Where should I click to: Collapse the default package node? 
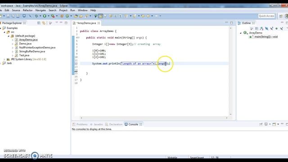click(x=9, y=36)
